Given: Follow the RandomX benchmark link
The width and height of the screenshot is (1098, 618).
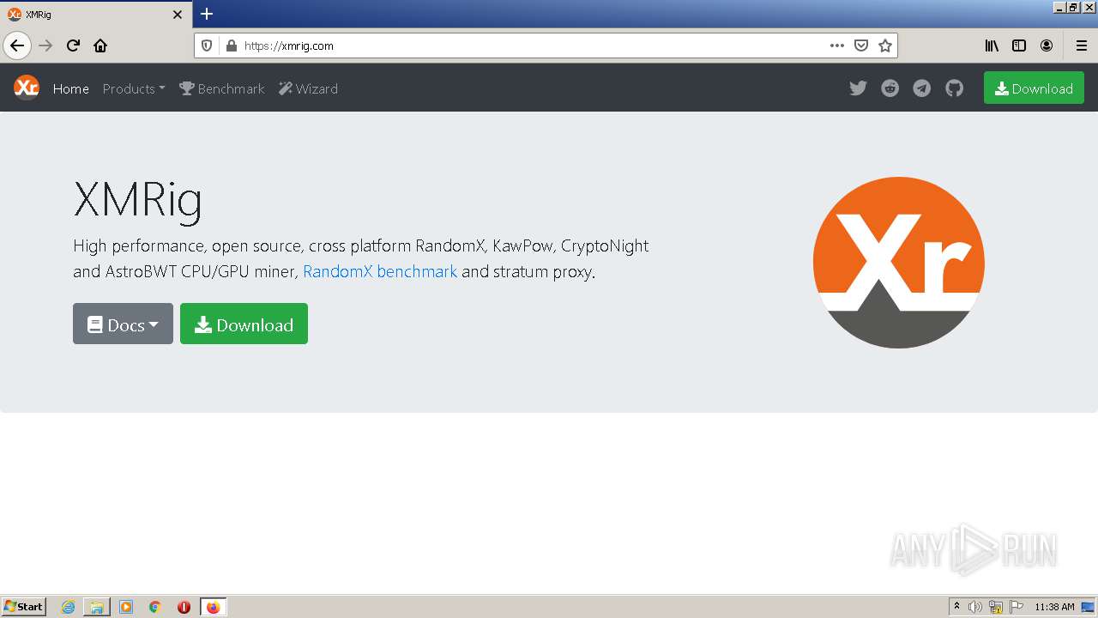Looking at the screenshot, I should 380,272.
